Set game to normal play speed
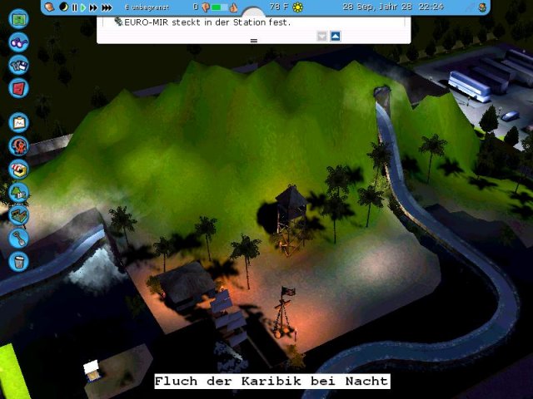533x399 pixels. pos(83,7)
